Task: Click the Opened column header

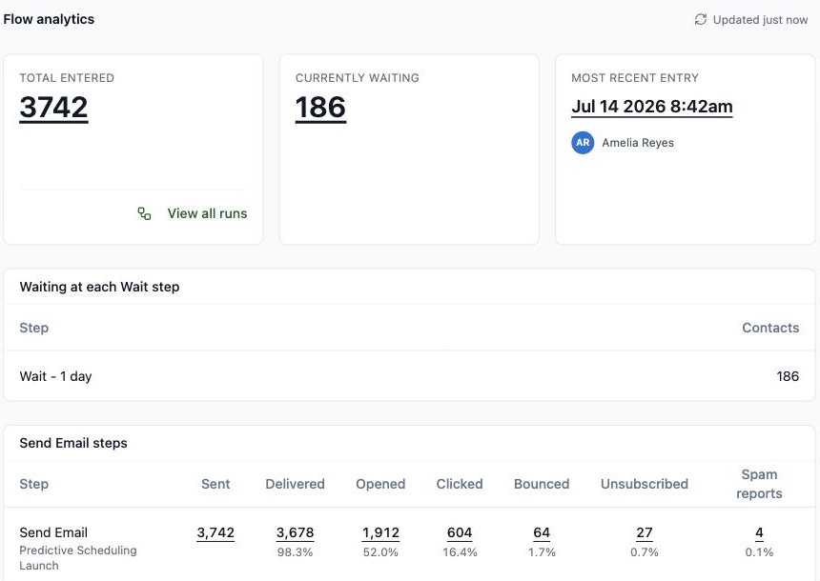Action: coord(380,485)
